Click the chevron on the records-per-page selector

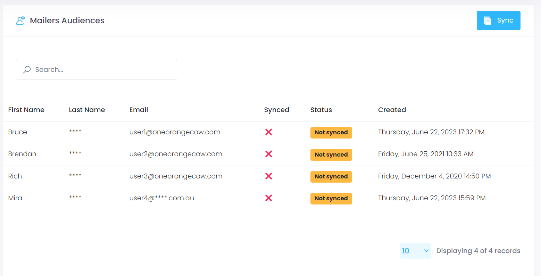(x=426, y=251)
